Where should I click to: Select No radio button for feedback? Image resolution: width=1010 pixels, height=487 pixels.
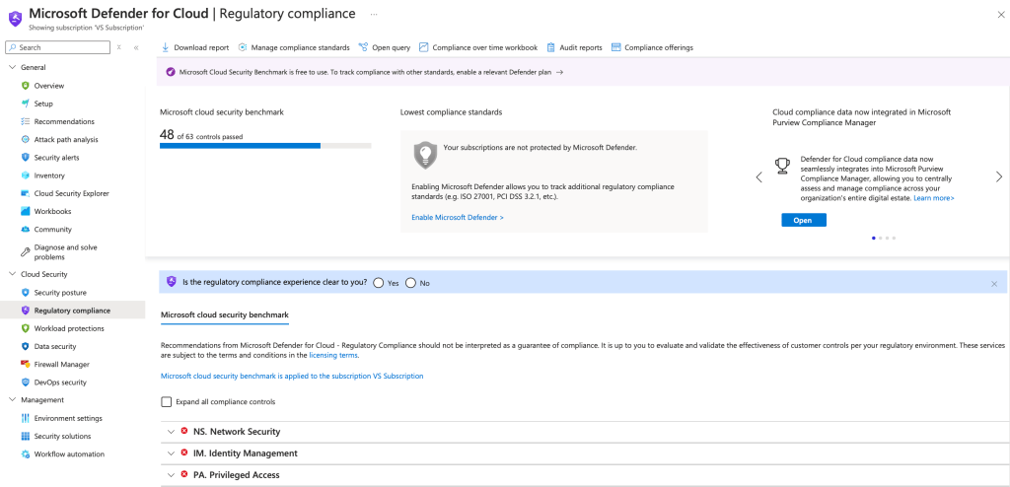tap(410, 283)
